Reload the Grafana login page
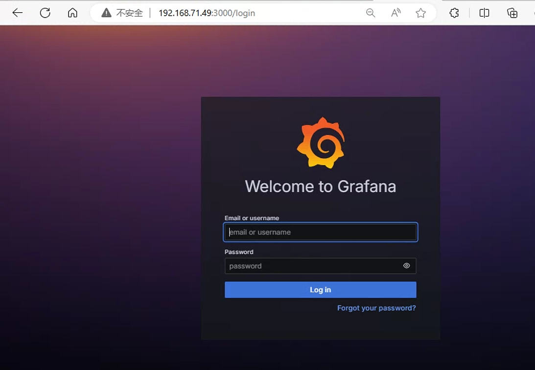Screen dimensions: 535x370 (x=45, y=13)
